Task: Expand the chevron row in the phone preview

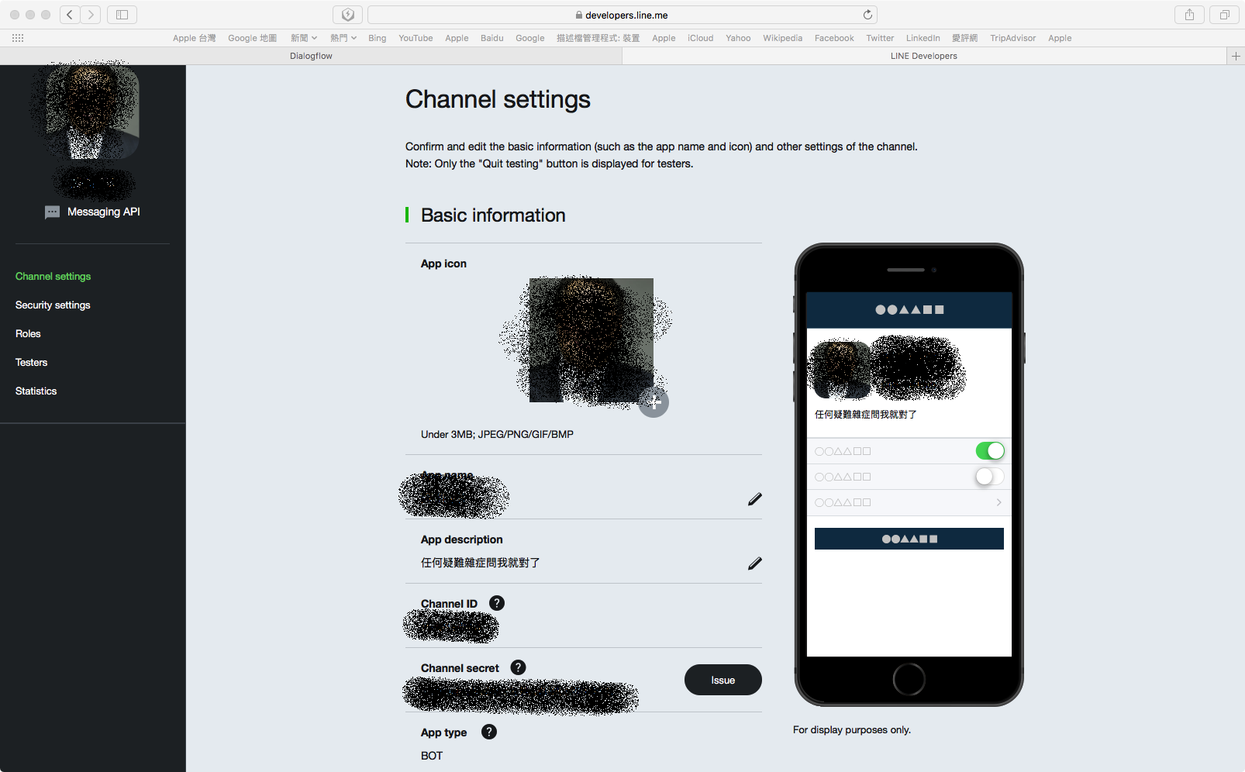Action: tap(998, 501)
